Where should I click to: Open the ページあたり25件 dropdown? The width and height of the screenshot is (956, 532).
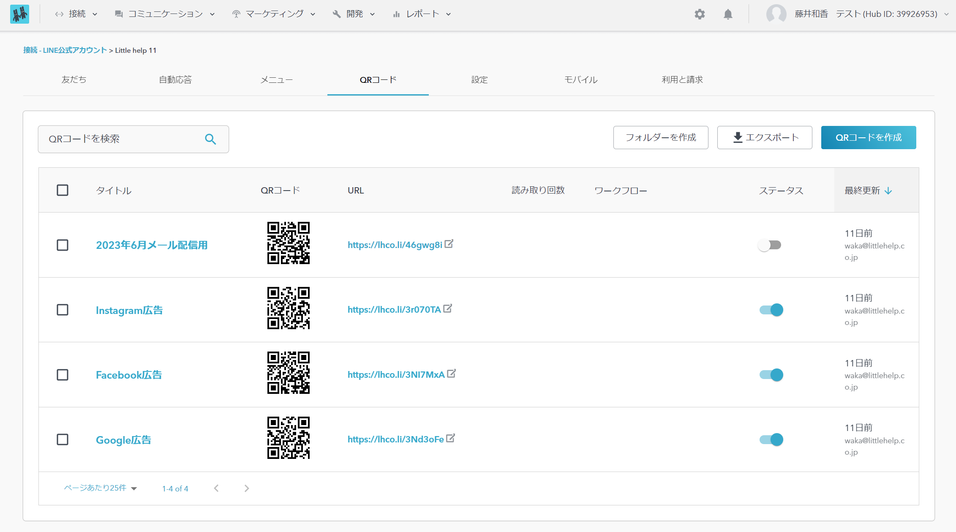click(101, 488)
